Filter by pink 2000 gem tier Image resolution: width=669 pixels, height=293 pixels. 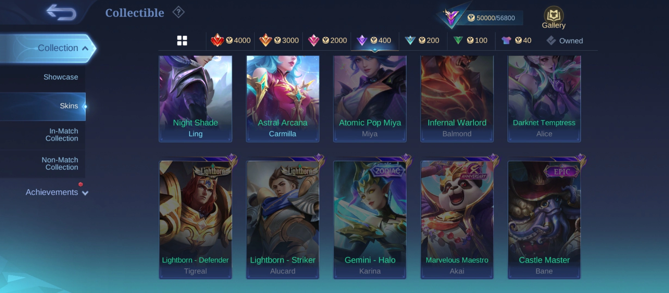(x=327, y=40)
